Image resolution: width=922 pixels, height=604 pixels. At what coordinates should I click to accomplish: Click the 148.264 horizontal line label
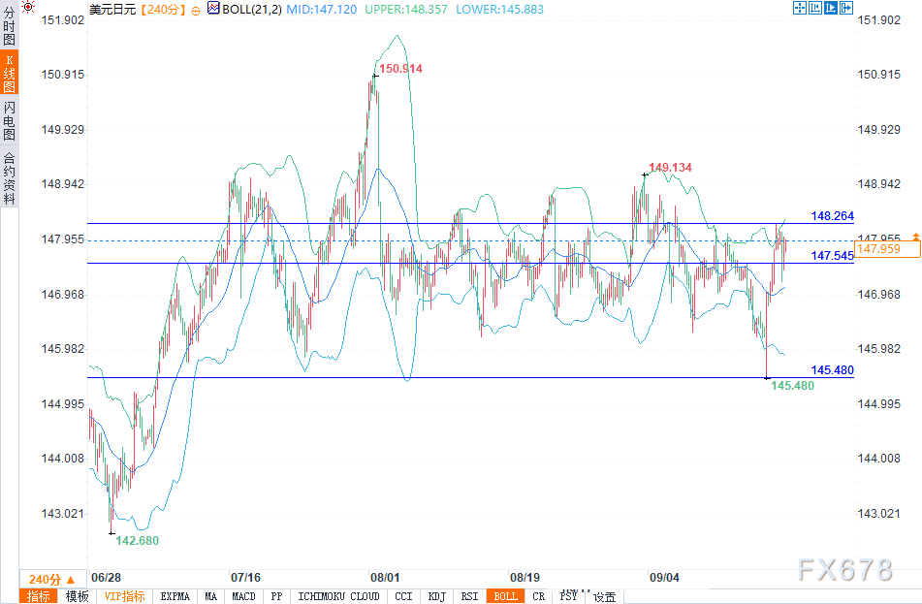(x=832, y=216)
